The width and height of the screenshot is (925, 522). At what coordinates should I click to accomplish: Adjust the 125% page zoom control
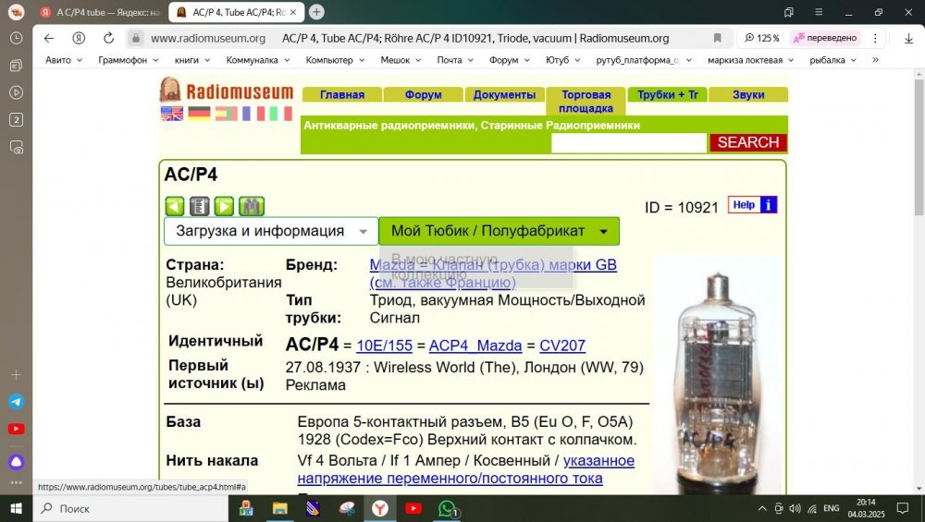(762, 38)
